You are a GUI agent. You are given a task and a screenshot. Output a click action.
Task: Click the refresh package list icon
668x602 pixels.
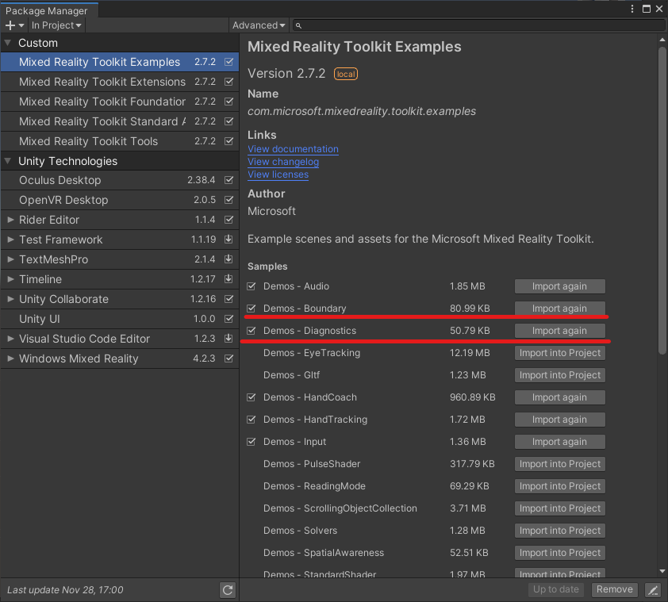(x=228, y=590)
